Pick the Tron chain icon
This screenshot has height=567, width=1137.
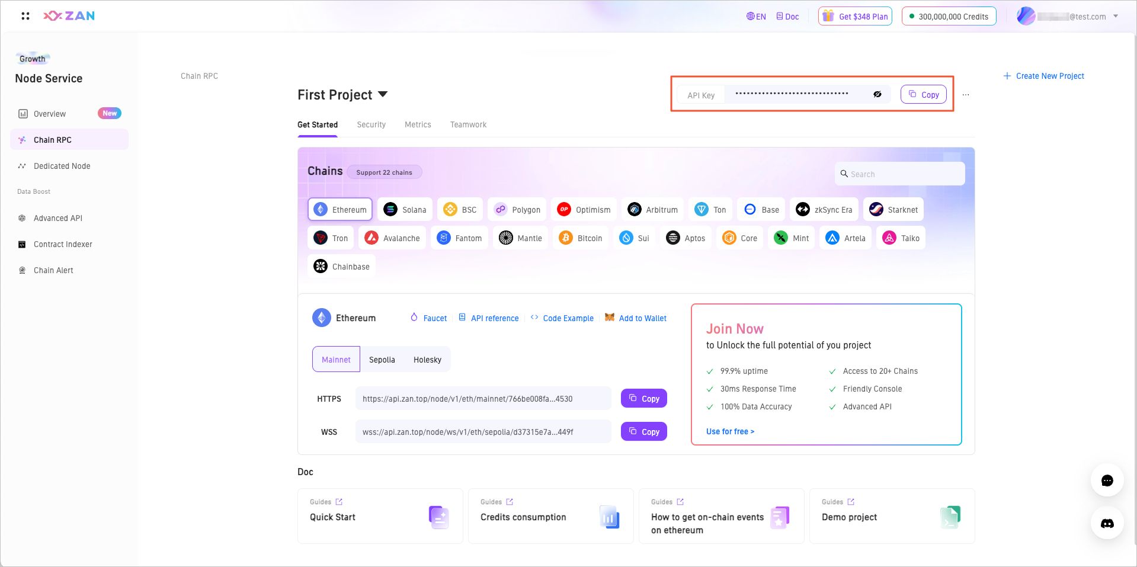[x=321, y=238]
